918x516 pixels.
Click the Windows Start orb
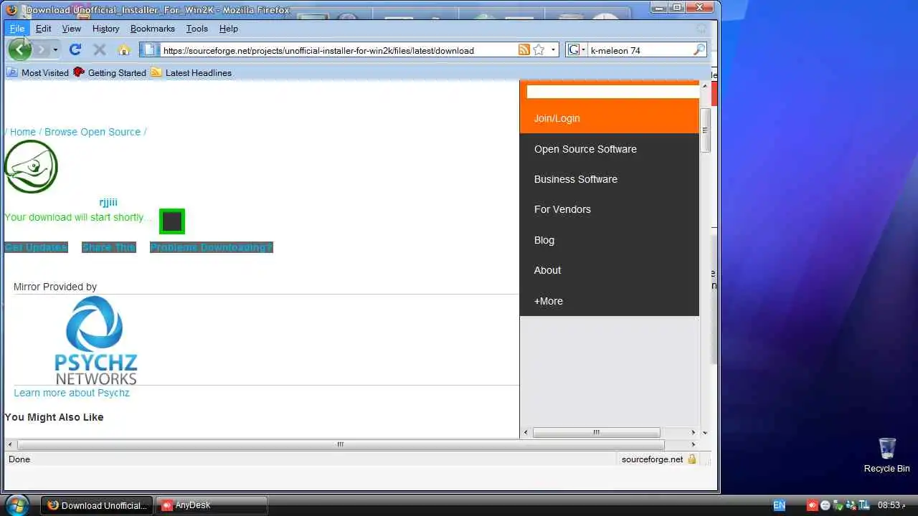tap(16, 505)
